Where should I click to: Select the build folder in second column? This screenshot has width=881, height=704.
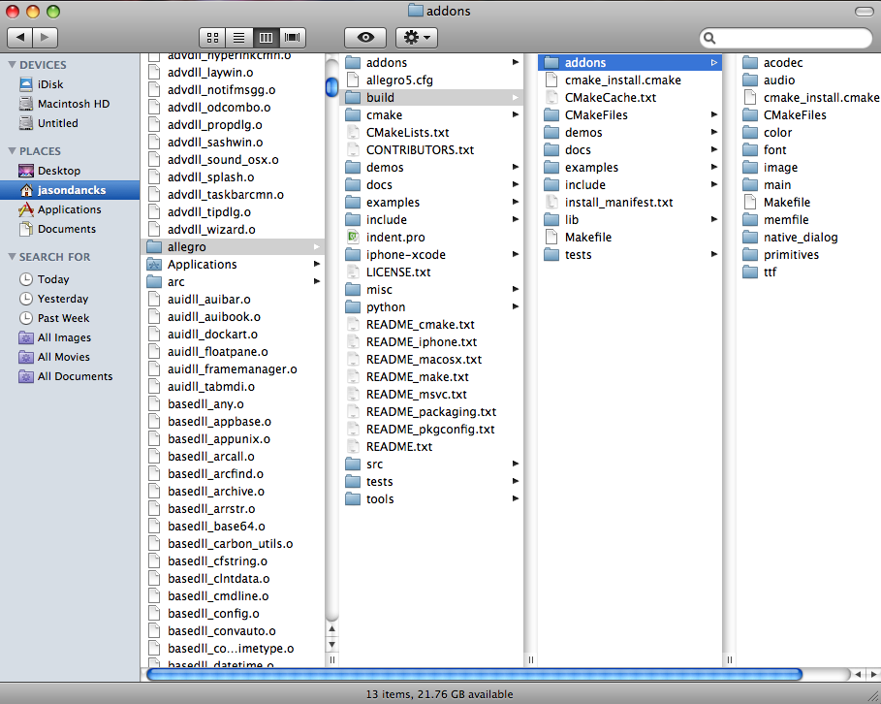point(431,97)
